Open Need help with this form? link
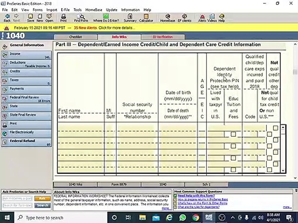The image size is (298, 223). click(196, 196)
